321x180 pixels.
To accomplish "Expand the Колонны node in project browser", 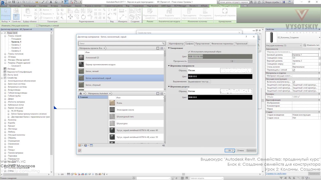I will 5,120.
